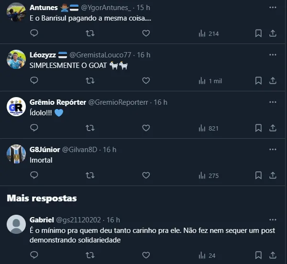
Task: Open three-dot menu on Gabriel's reply
Action: [273, 220]
